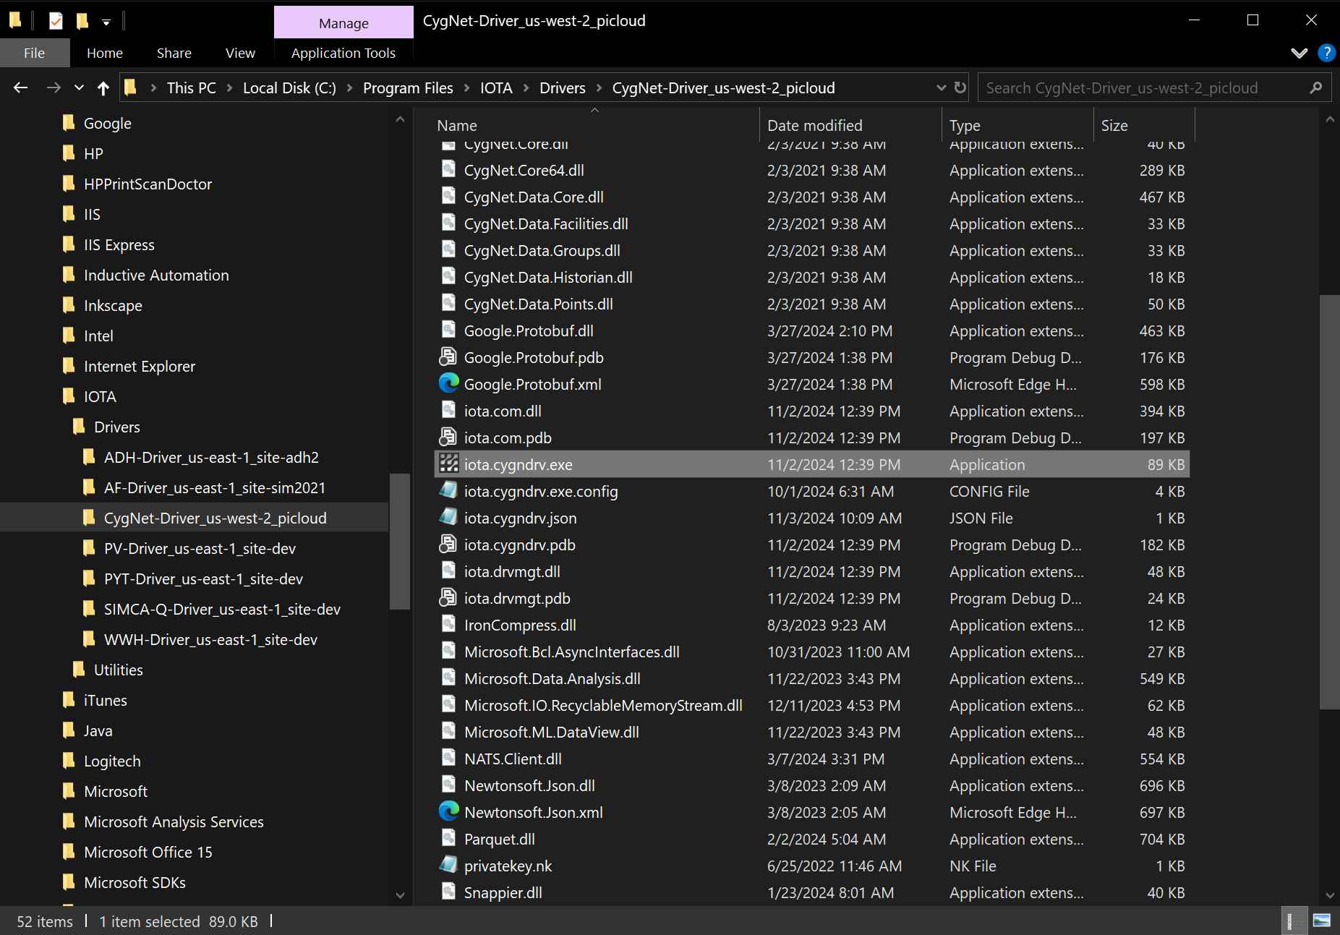This screenshot has height=935, width=1340.
Task: Click the Google.Protobuf.pdb file icon
Action: point(449,357)
